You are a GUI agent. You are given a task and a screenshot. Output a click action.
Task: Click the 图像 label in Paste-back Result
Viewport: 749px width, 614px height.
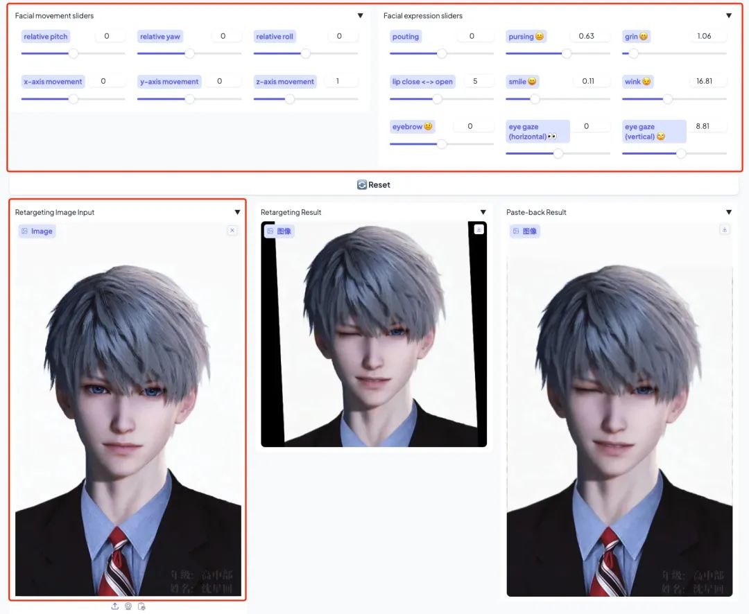[524, 231]
